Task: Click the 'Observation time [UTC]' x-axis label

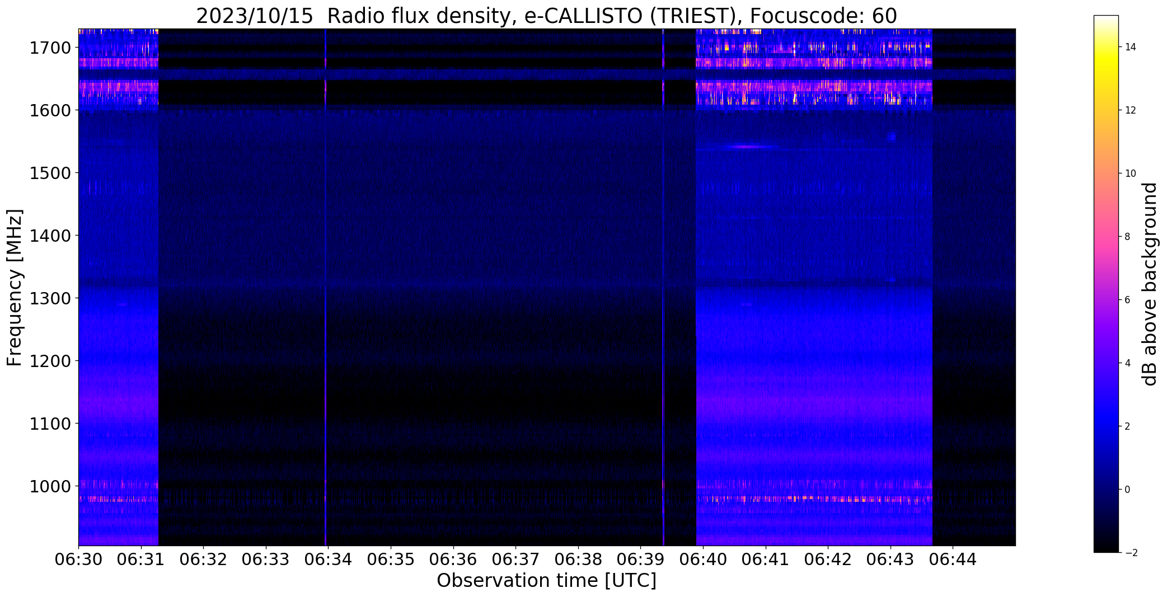Action: pos(546,581)
